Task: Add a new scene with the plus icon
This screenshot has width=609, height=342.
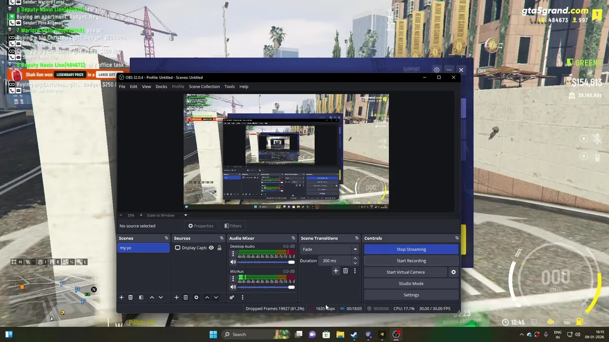Action: tap(121, 297)
